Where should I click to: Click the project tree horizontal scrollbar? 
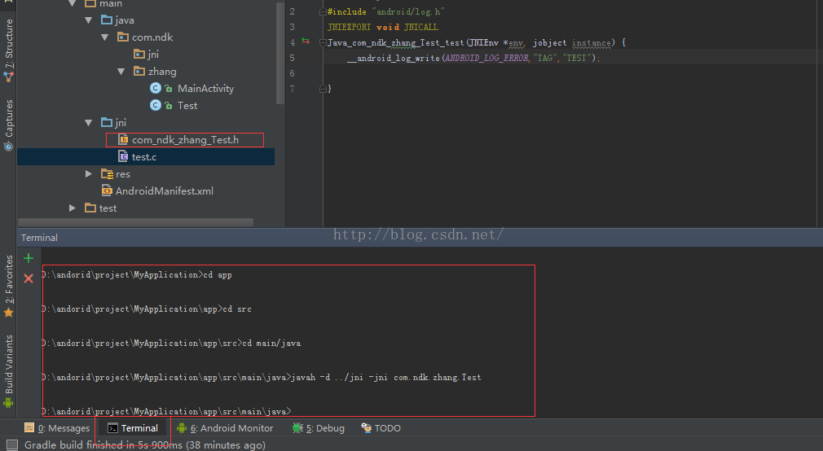(x=135, y=222)
